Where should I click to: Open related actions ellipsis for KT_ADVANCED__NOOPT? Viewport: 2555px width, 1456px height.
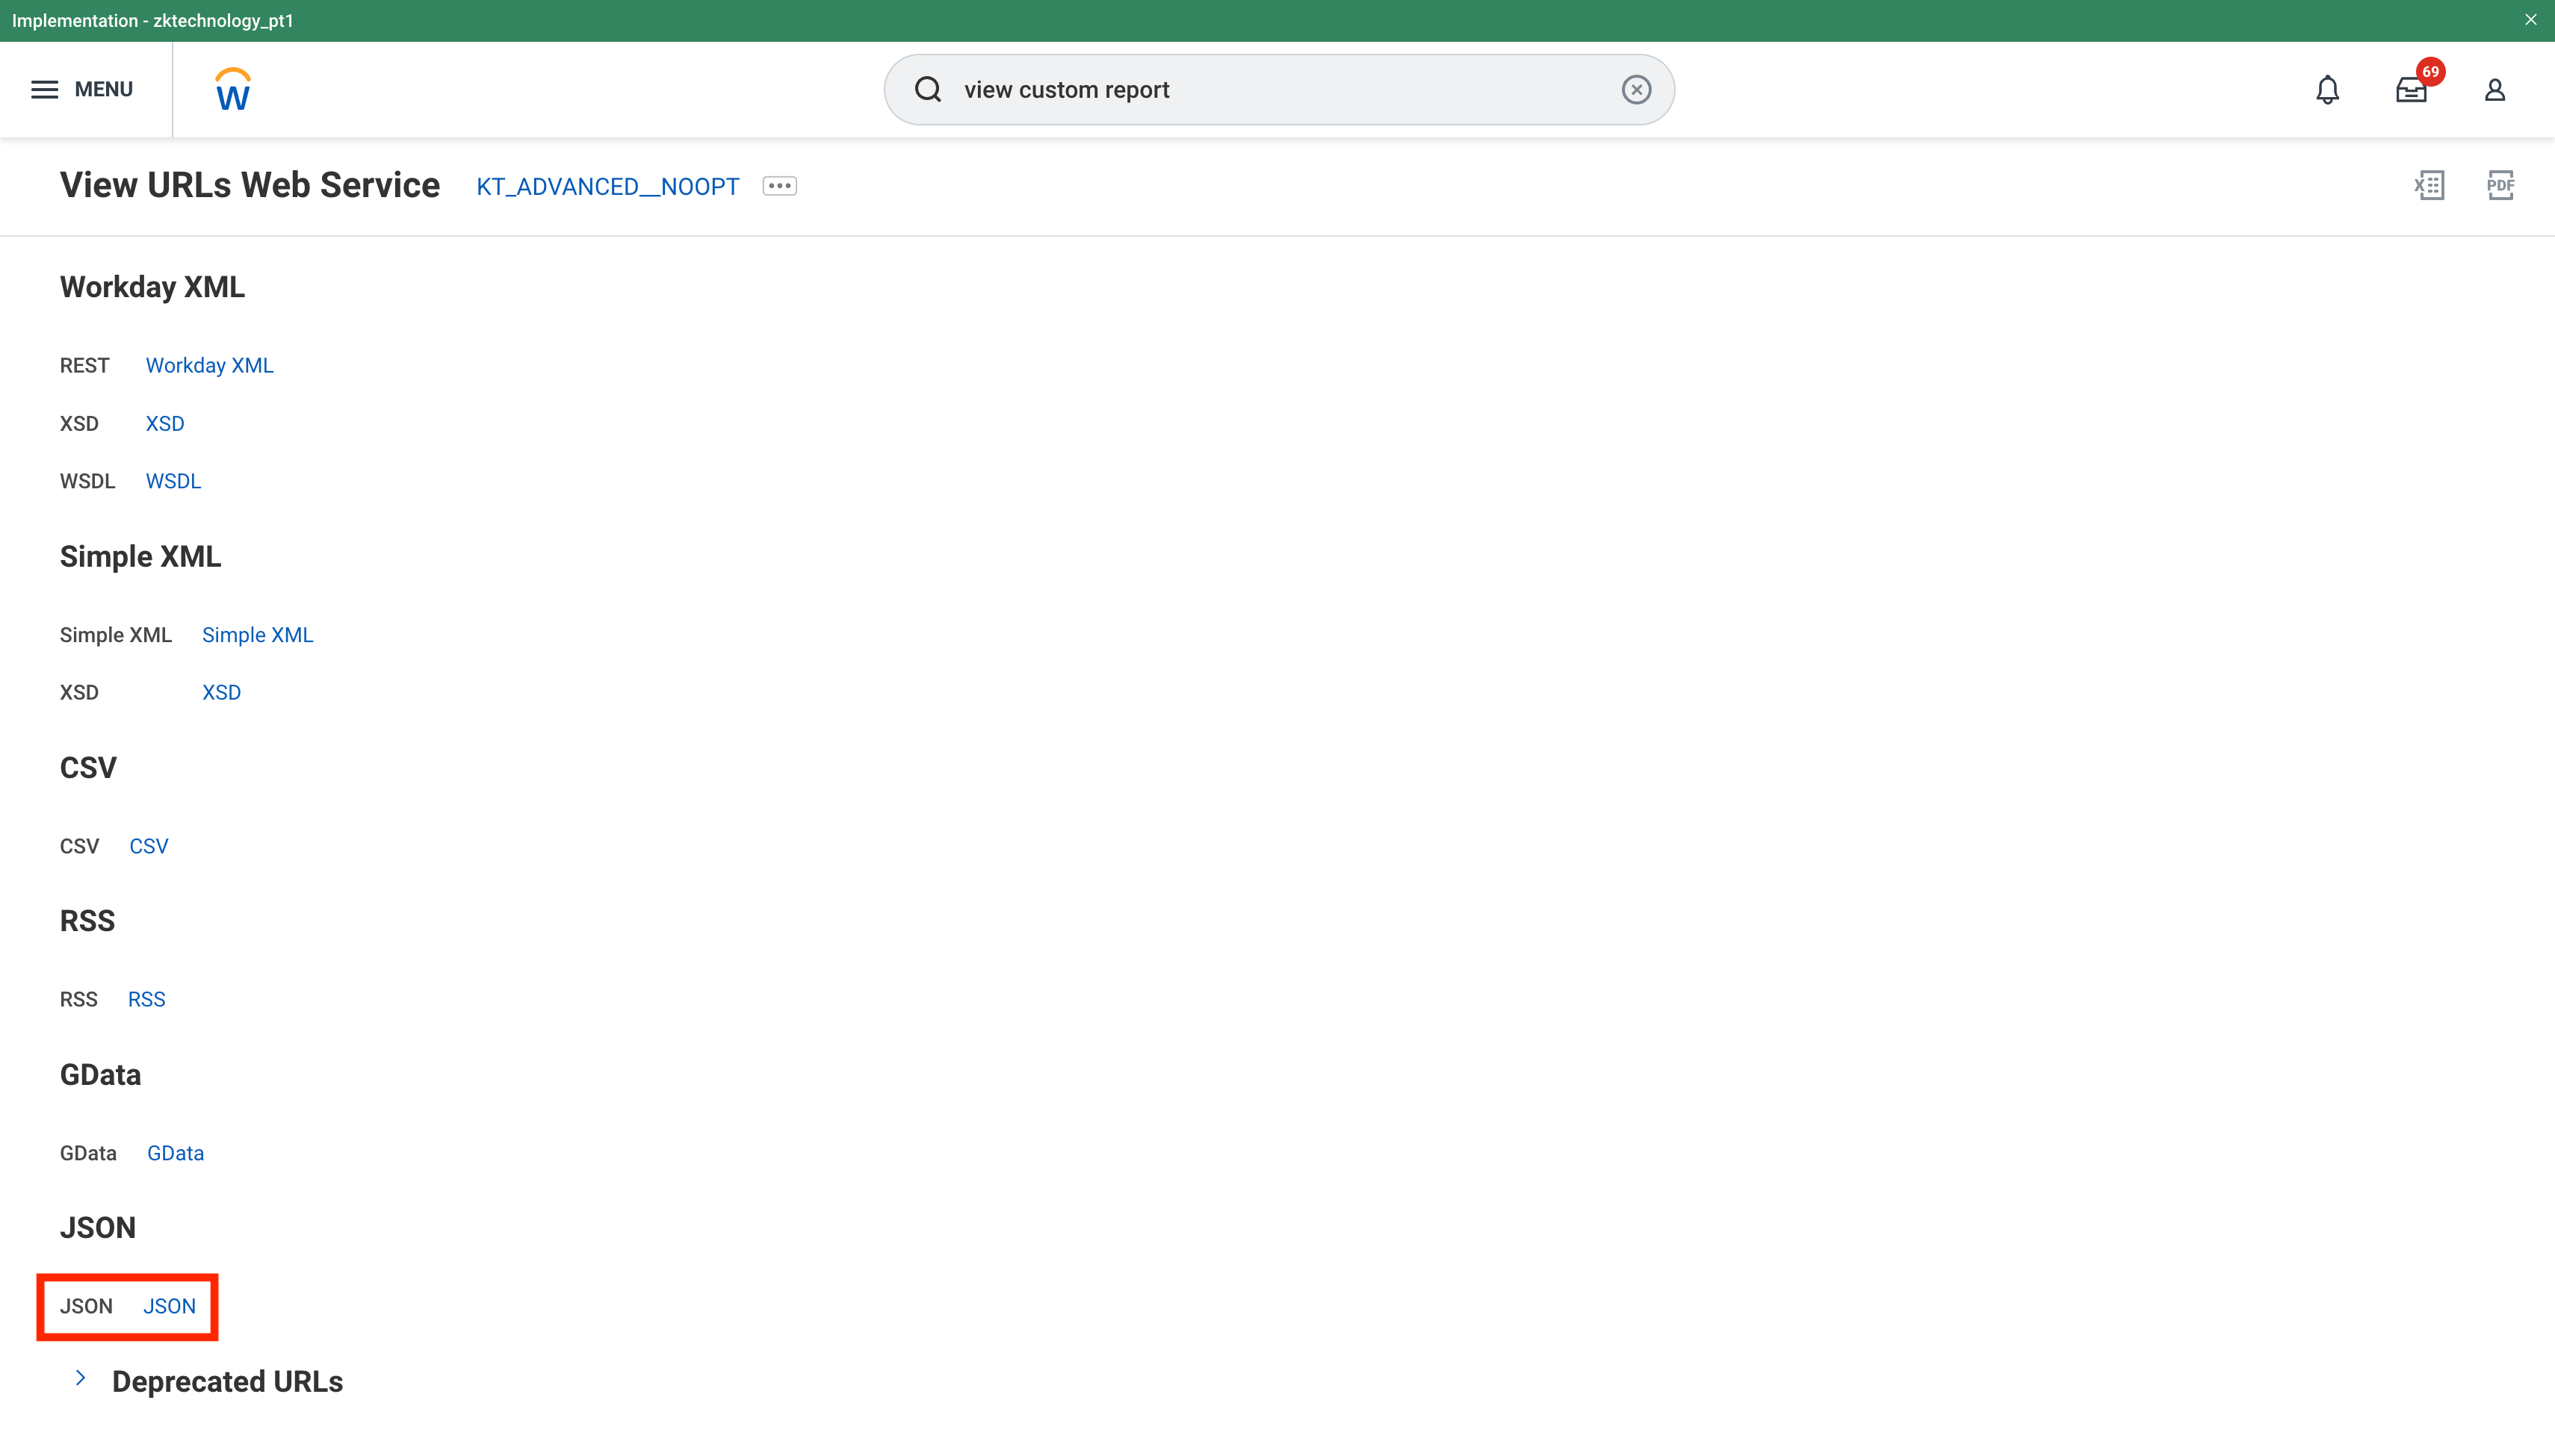pyautogui.click(x=779, y=186)
